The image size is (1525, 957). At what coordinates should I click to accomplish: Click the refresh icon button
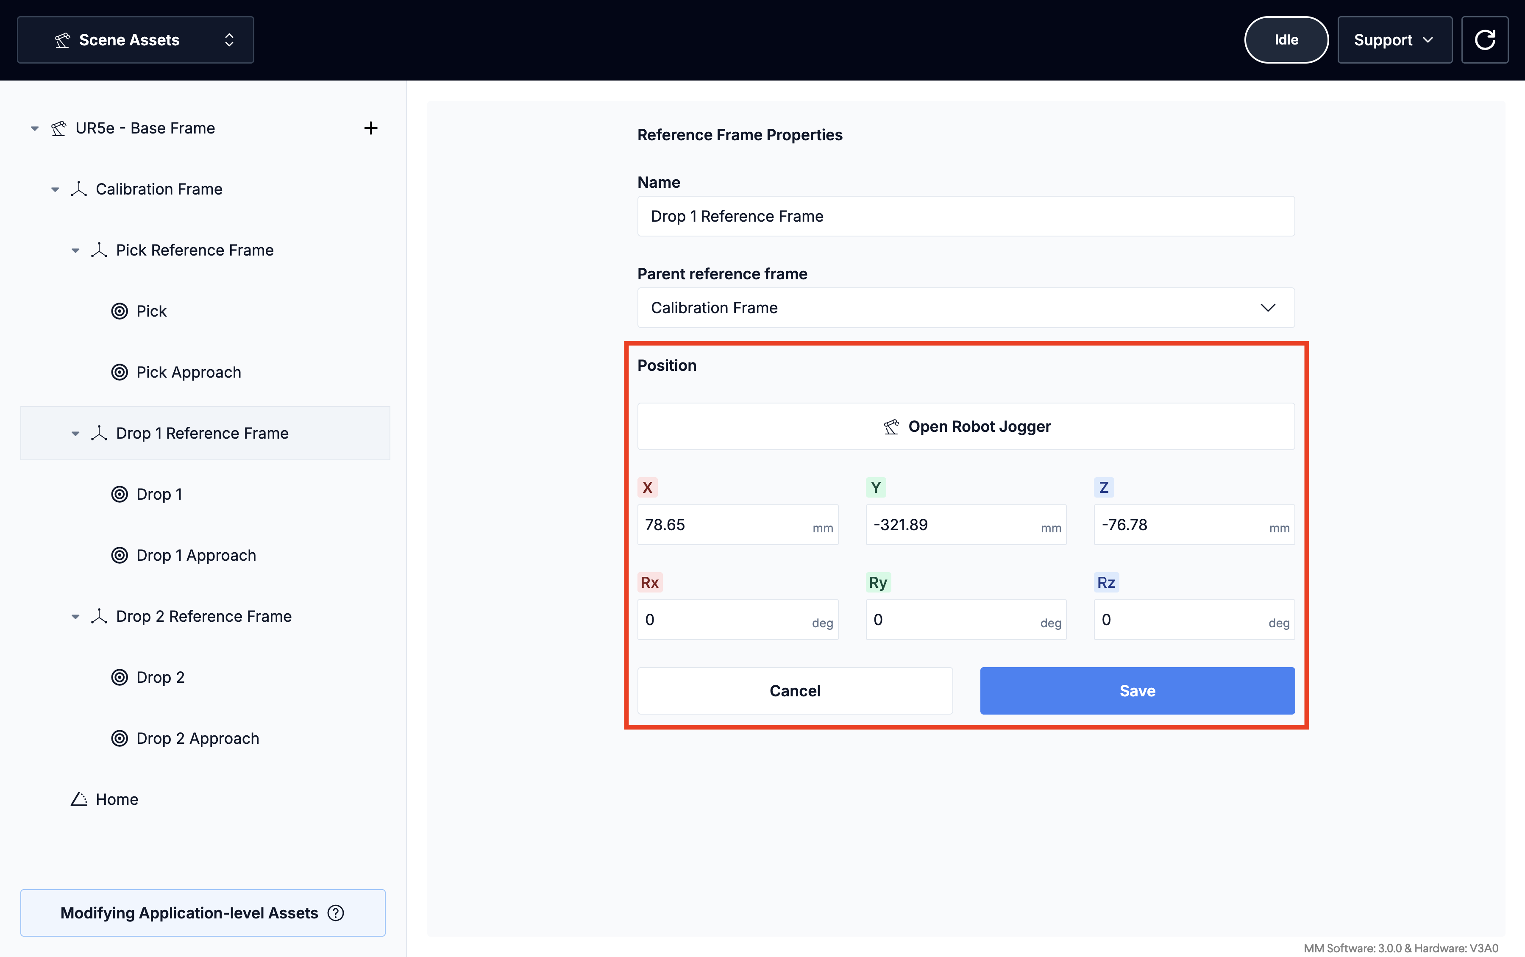[1484, 40]
